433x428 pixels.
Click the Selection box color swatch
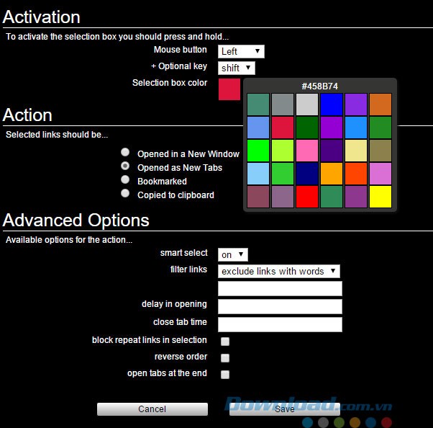coord(229,89)
